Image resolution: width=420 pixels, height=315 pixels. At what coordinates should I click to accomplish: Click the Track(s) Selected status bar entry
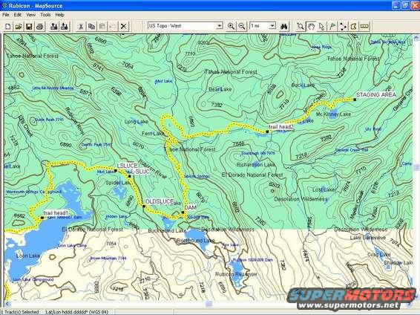[20, 312]
